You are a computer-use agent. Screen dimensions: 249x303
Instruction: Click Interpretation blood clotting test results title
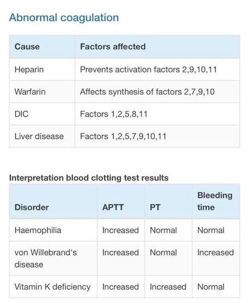pos(89,178)
